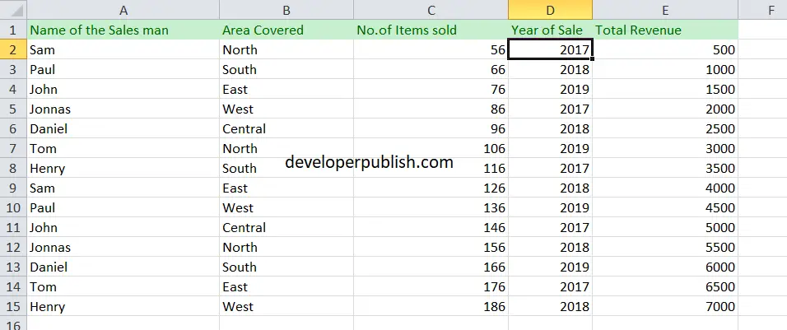
Task: Select row 11 header
Action: pos(13,227)
